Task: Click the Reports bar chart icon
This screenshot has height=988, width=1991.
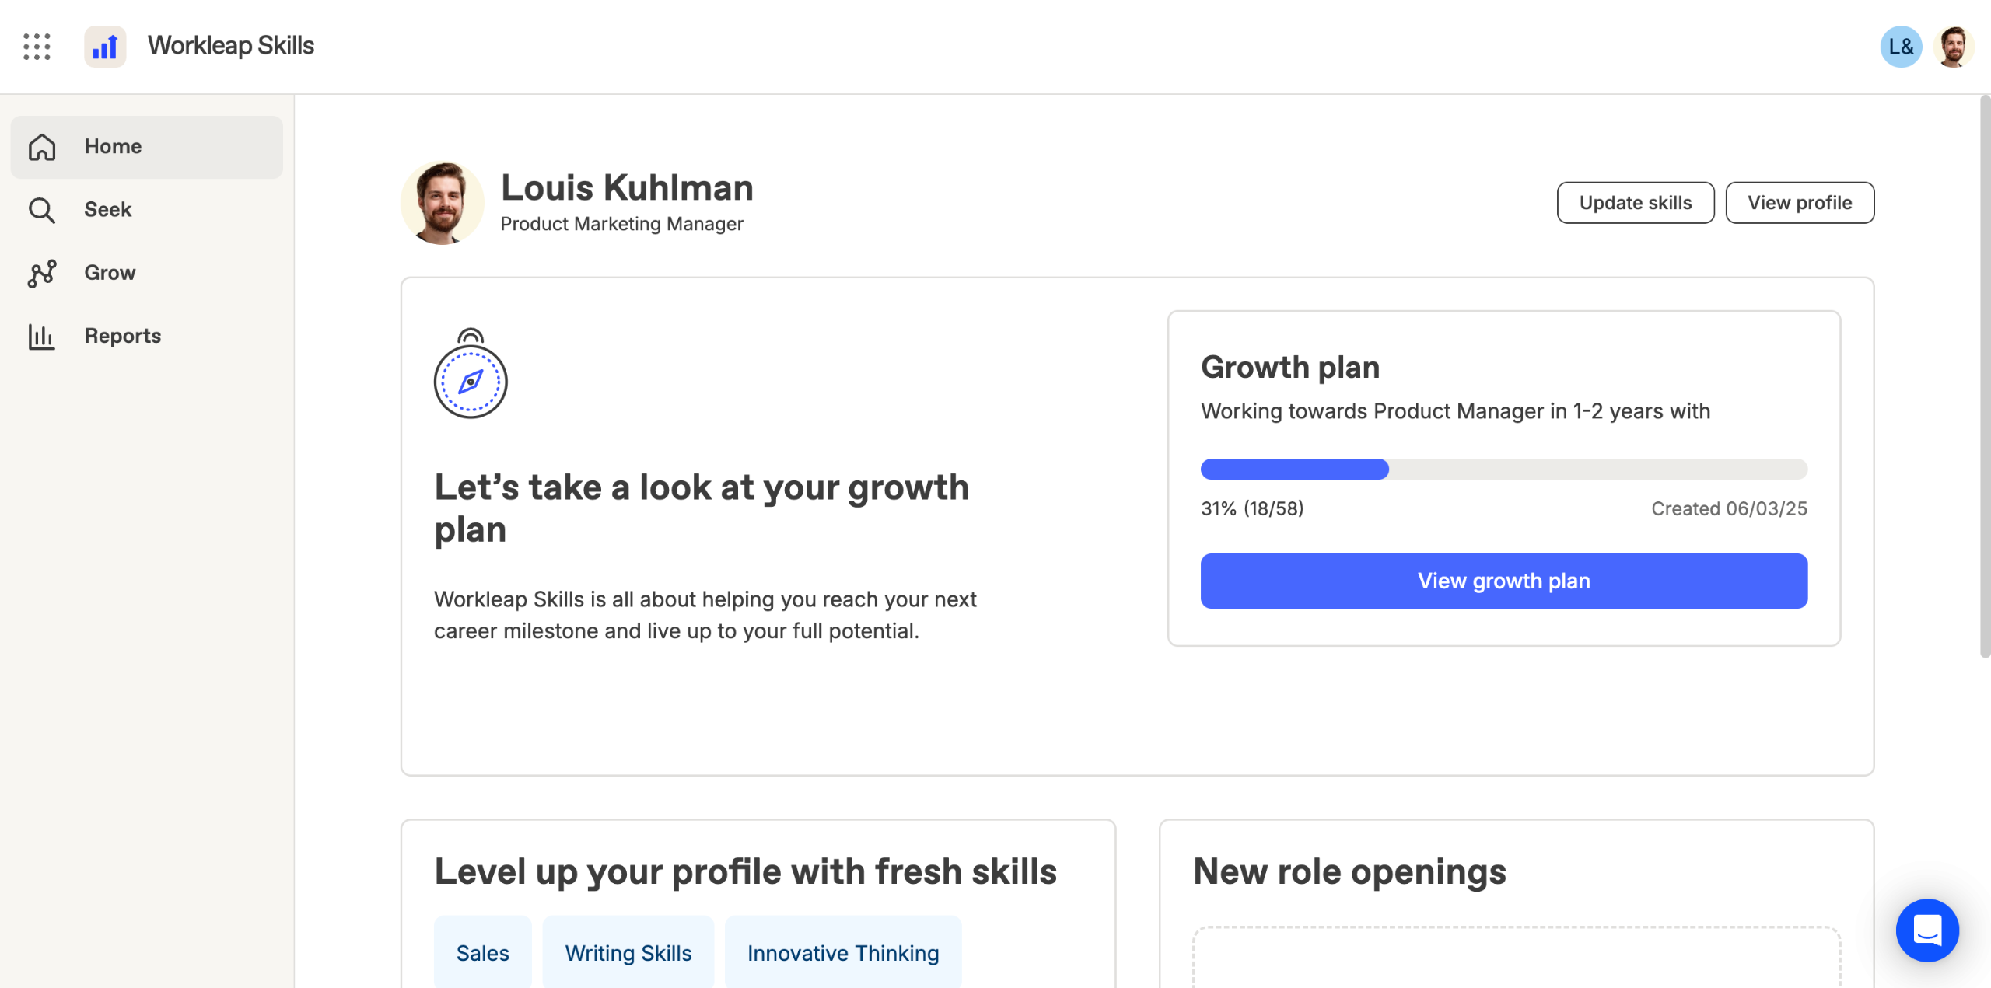Action: point(42,336)
